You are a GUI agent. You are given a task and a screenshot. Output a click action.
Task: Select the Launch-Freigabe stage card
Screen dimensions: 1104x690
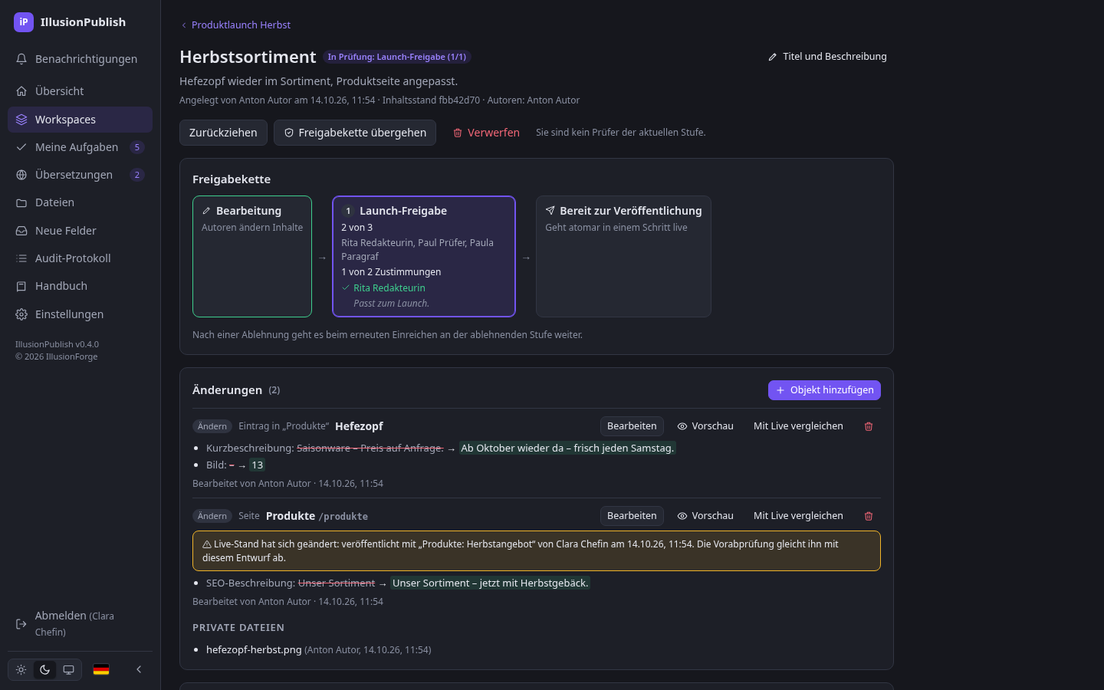[x=424, y=256]
